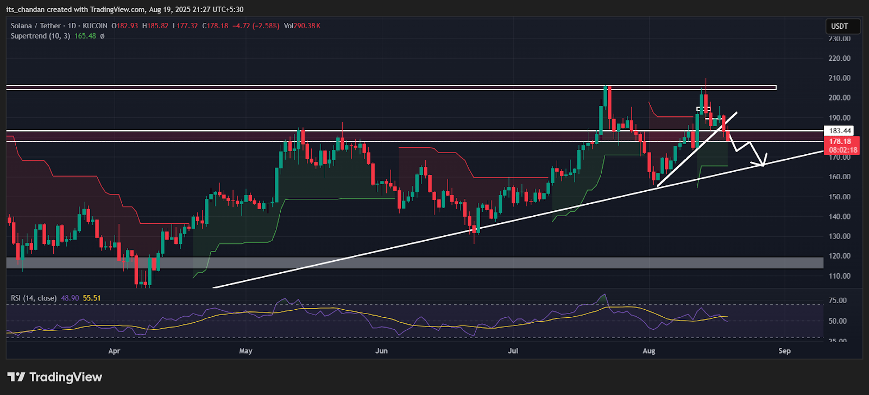Click the Supertrend value 165.48
This screenshot has width=869, height=395.
(85, 36)
